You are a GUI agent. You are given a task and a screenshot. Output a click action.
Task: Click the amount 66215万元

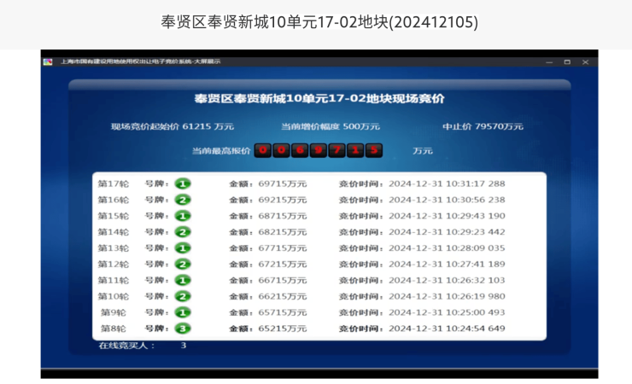[283, 297]
